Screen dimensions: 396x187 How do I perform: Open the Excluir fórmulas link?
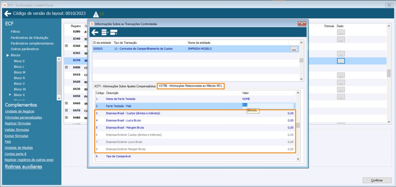16,136
